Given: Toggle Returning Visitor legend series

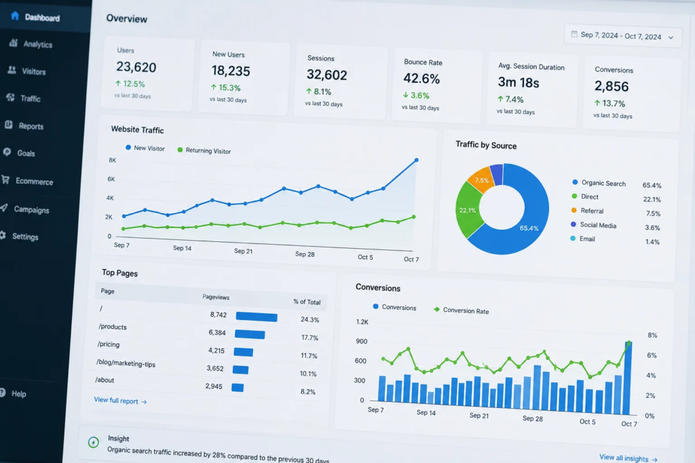Looking at the screenshot, I should (204, 150).
